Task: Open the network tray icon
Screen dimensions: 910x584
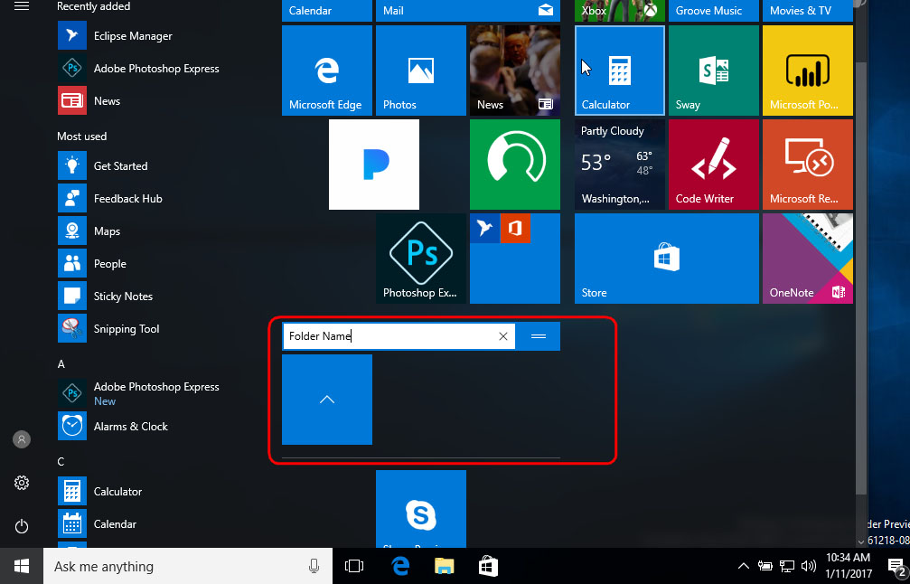Action: click(x=787, y=566)
